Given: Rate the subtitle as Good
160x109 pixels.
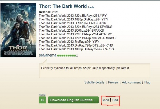Looking at the screenshot, I should point(105,100).
